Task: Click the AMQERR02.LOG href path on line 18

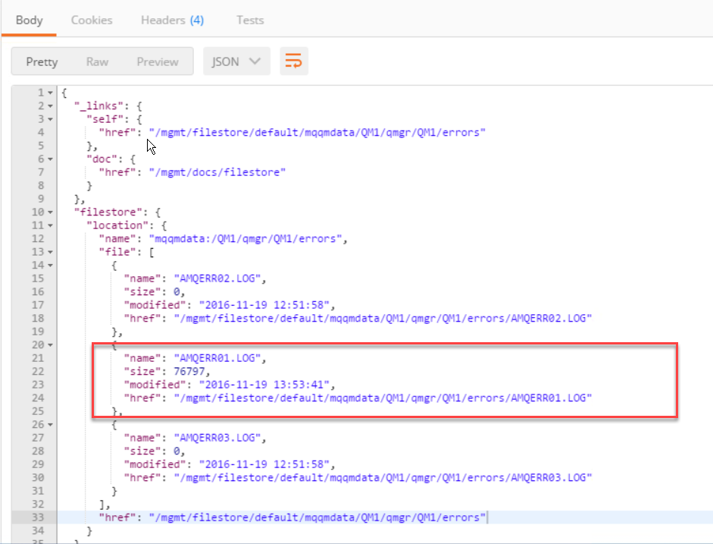Action: [383, 318]
